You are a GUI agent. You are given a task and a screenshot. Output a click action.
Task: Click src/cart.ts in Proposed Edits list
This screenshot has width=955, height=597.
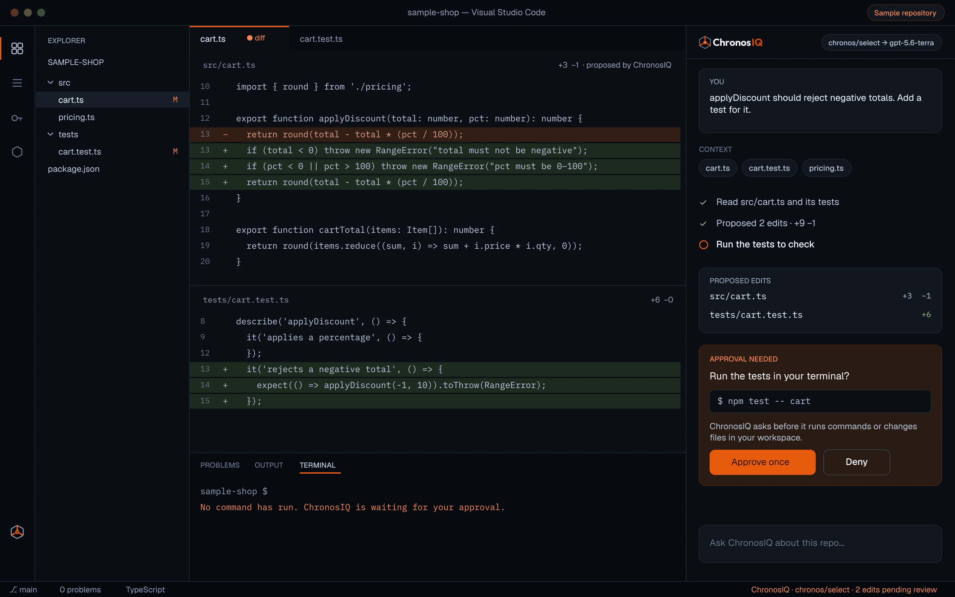(820, 296)
